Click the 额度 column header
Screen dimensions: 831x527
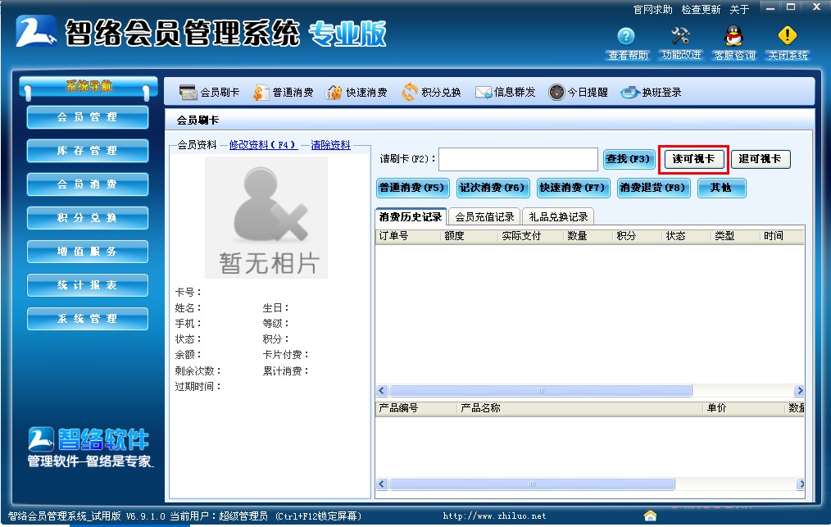pyautogui.click(x=469, y=236)
